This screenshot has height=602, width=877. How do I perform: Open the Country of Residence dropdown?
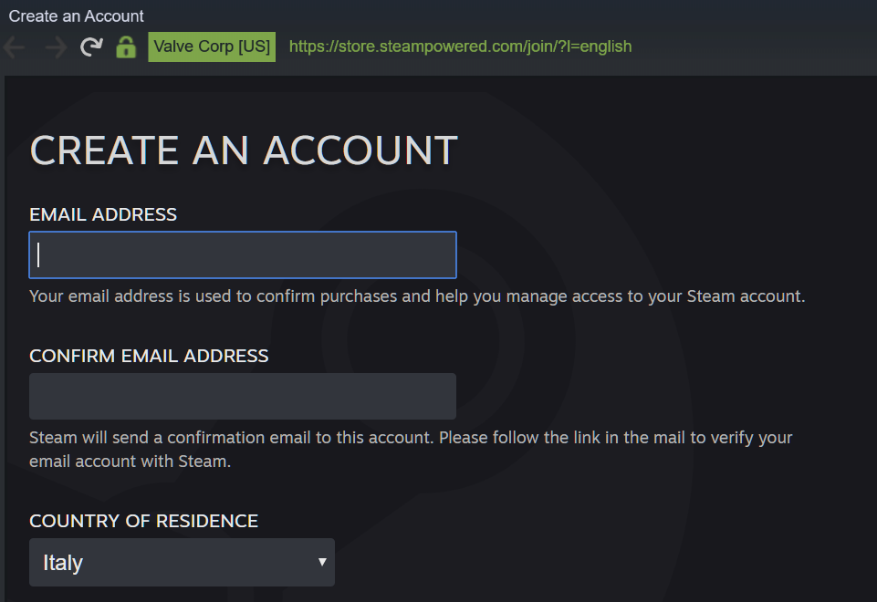(x=183, y=563)
